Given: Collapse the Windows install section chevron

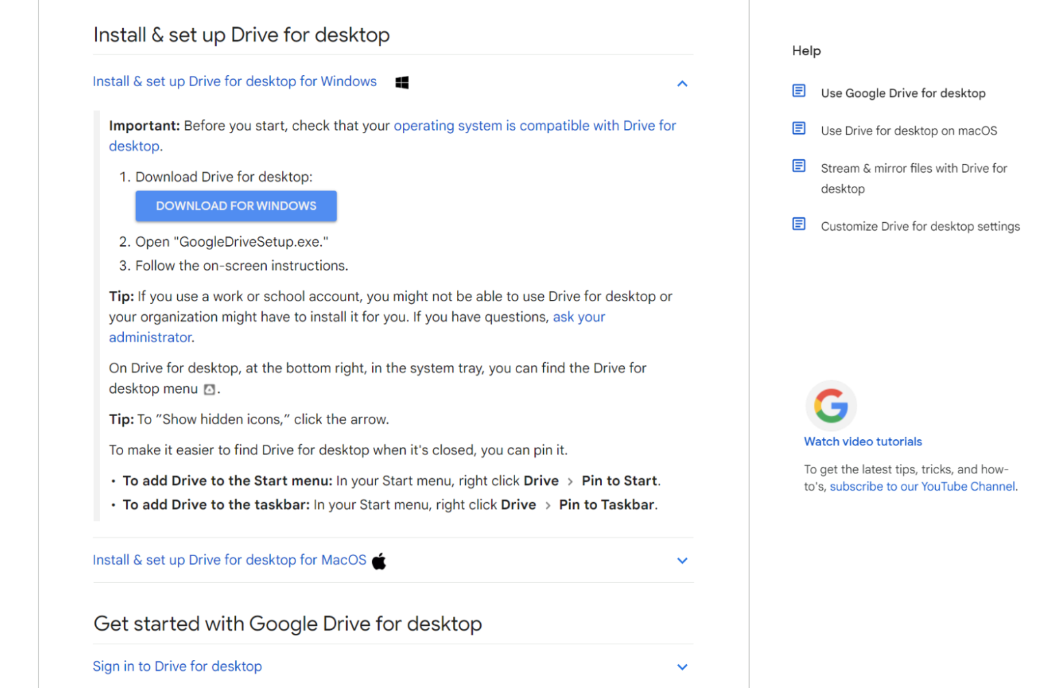Looking at the screenshot, I should pos(682,83).
